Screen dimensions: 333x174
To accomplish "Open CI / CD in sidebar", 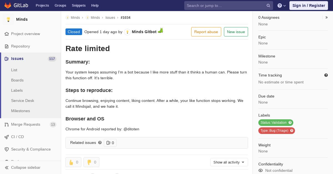I will point(17,137).
